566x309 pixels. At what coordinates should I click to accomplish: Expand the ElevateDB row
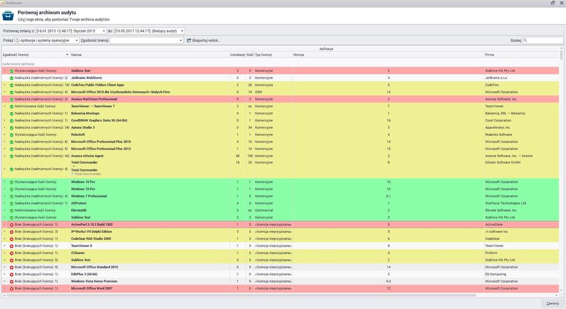point(4,210)
